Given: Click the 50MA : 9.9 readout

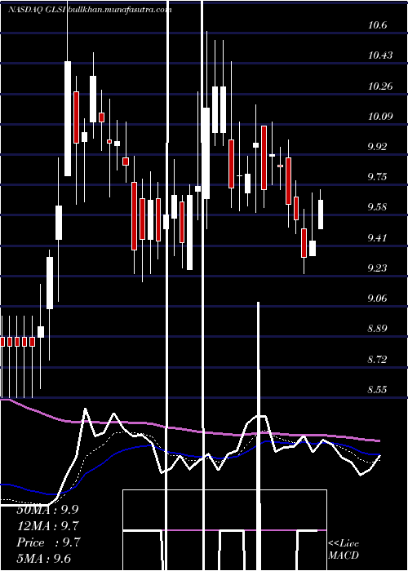Looking at the screenshot, I should pos(47,510).
